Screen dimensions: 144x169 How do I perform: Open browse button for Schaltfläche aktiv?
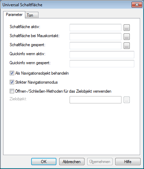pos(127,27)
